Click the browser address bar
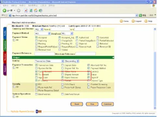The width and height of the screenshot is (158, 117). (x=72, y=16)
